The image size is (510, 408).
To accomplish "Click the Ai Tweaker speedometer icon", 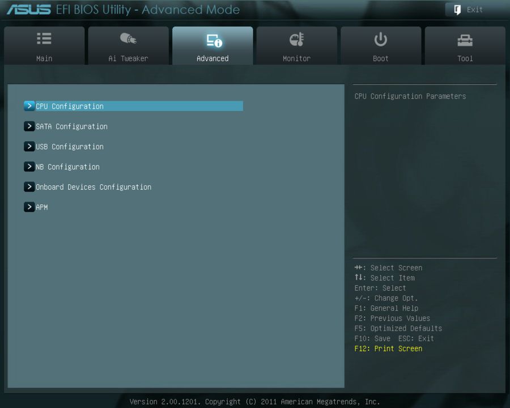I will (x=128, y=39).
